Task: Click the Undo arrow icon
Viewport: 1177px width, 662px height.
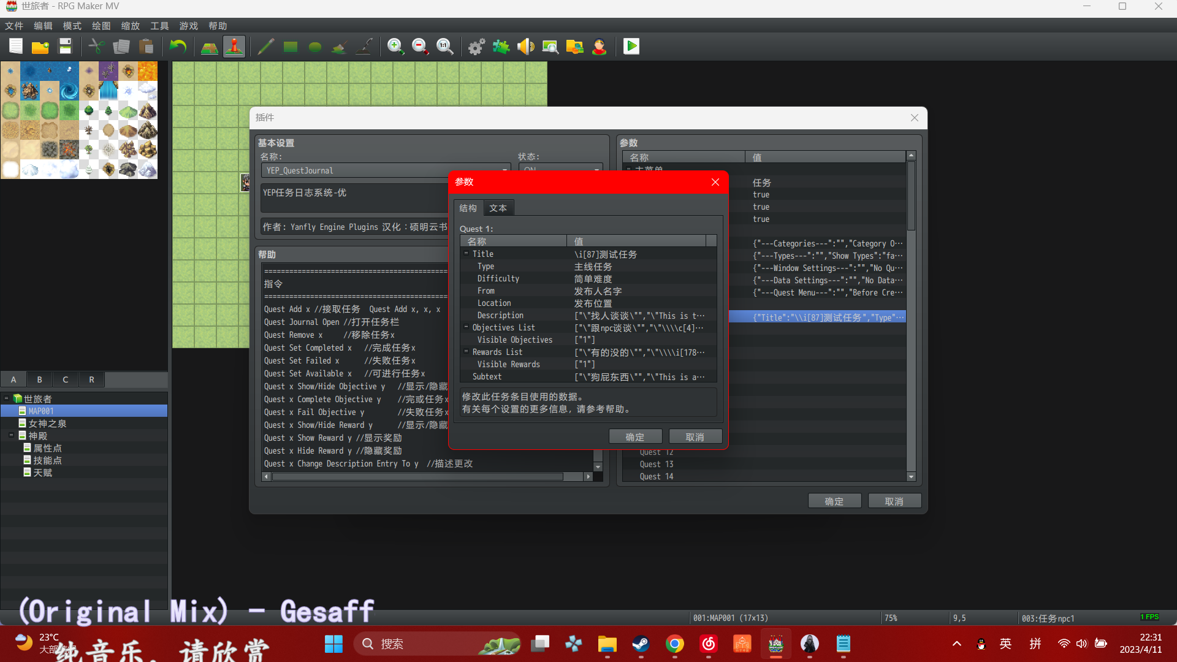Action: (x=178, y=47)
